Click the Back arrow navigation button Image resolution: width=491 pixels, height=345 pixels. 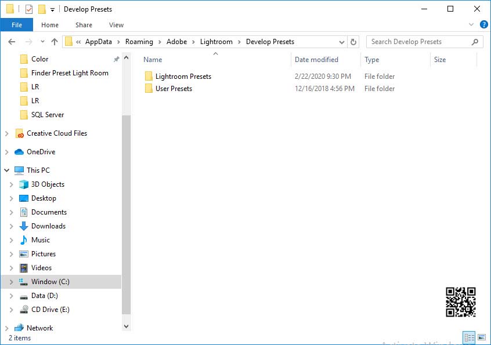12,42
